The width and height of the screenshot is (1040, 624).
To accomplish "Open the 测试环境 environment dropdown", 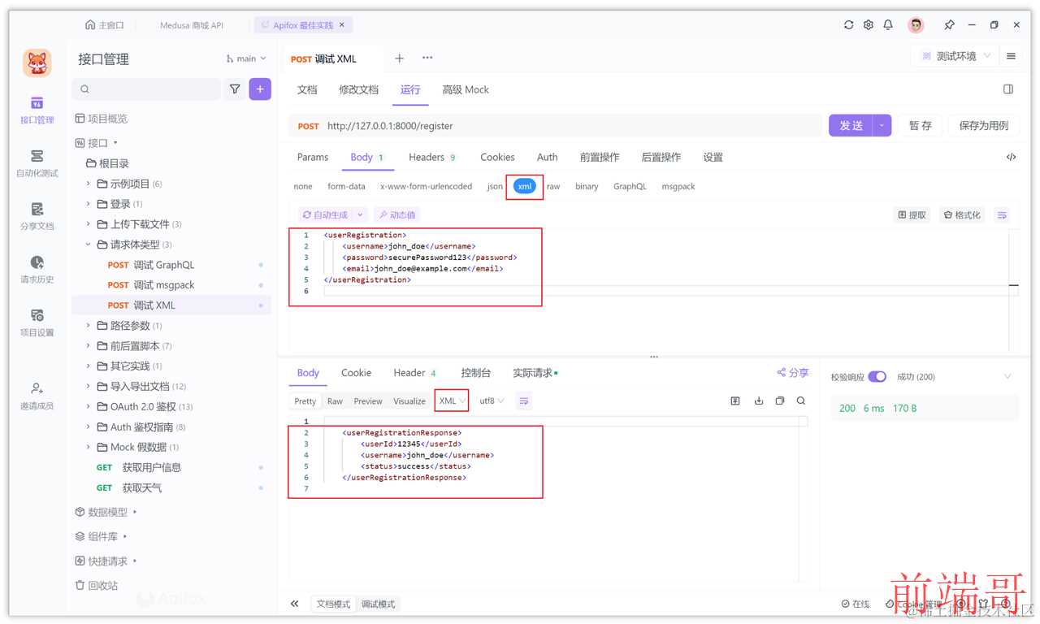I will (x=956, y=56).
